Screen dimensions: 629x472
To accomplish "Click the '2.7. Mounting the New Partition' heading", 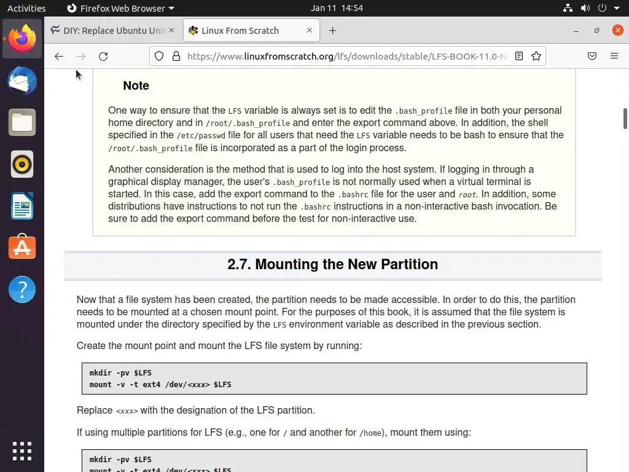I will tap(332, 264).
